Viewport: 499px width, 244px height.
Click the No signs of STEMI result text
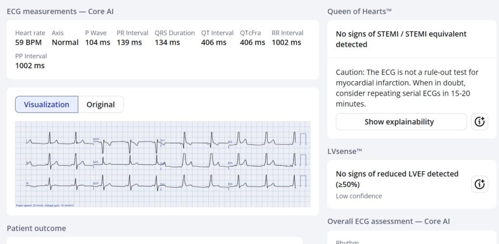click(401, 39)
